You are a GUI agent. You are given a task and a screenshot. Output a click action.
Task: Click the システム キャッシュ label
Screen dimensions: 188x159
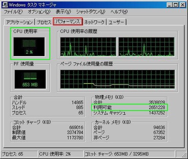click(x=110, y=113)
